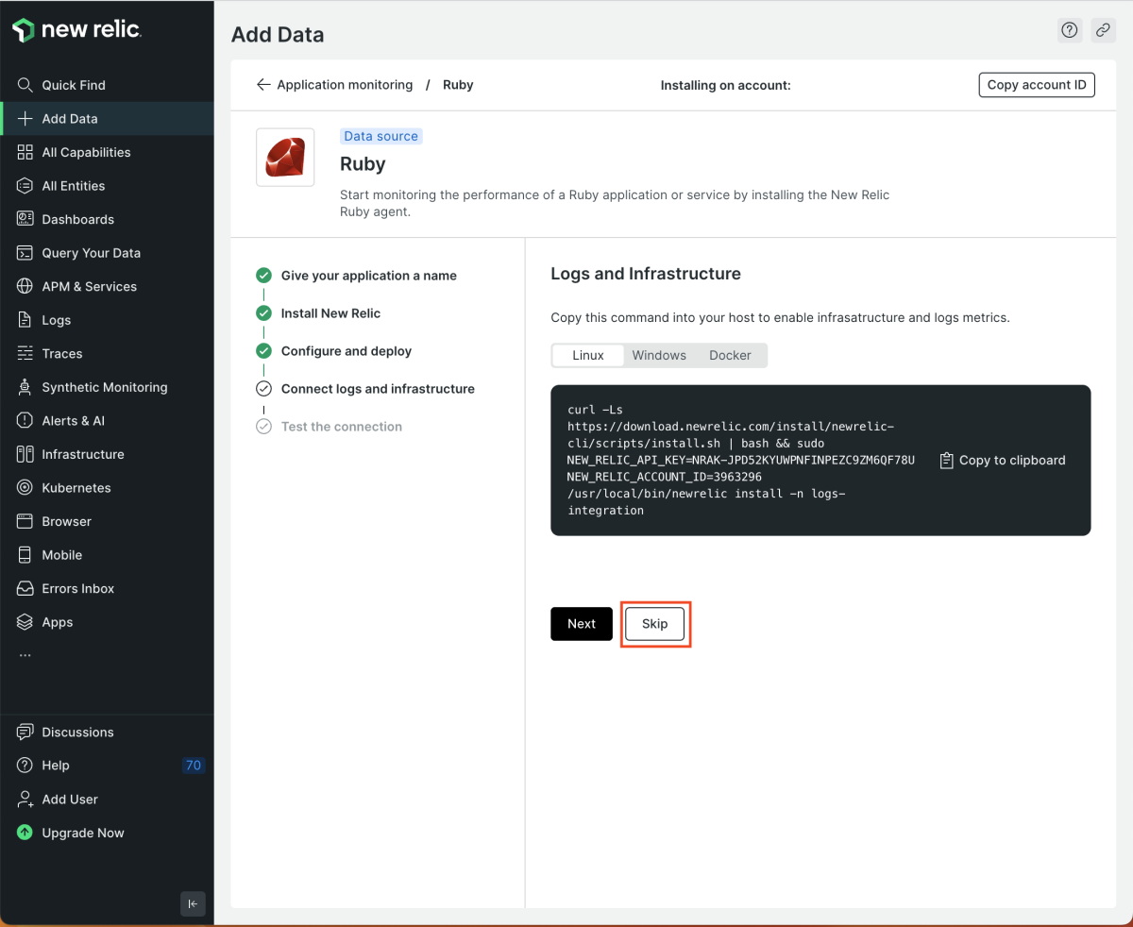Go to Kubernetes in the sidebar
This screenshot has width=1133, height=927.
tap(76, 488)
